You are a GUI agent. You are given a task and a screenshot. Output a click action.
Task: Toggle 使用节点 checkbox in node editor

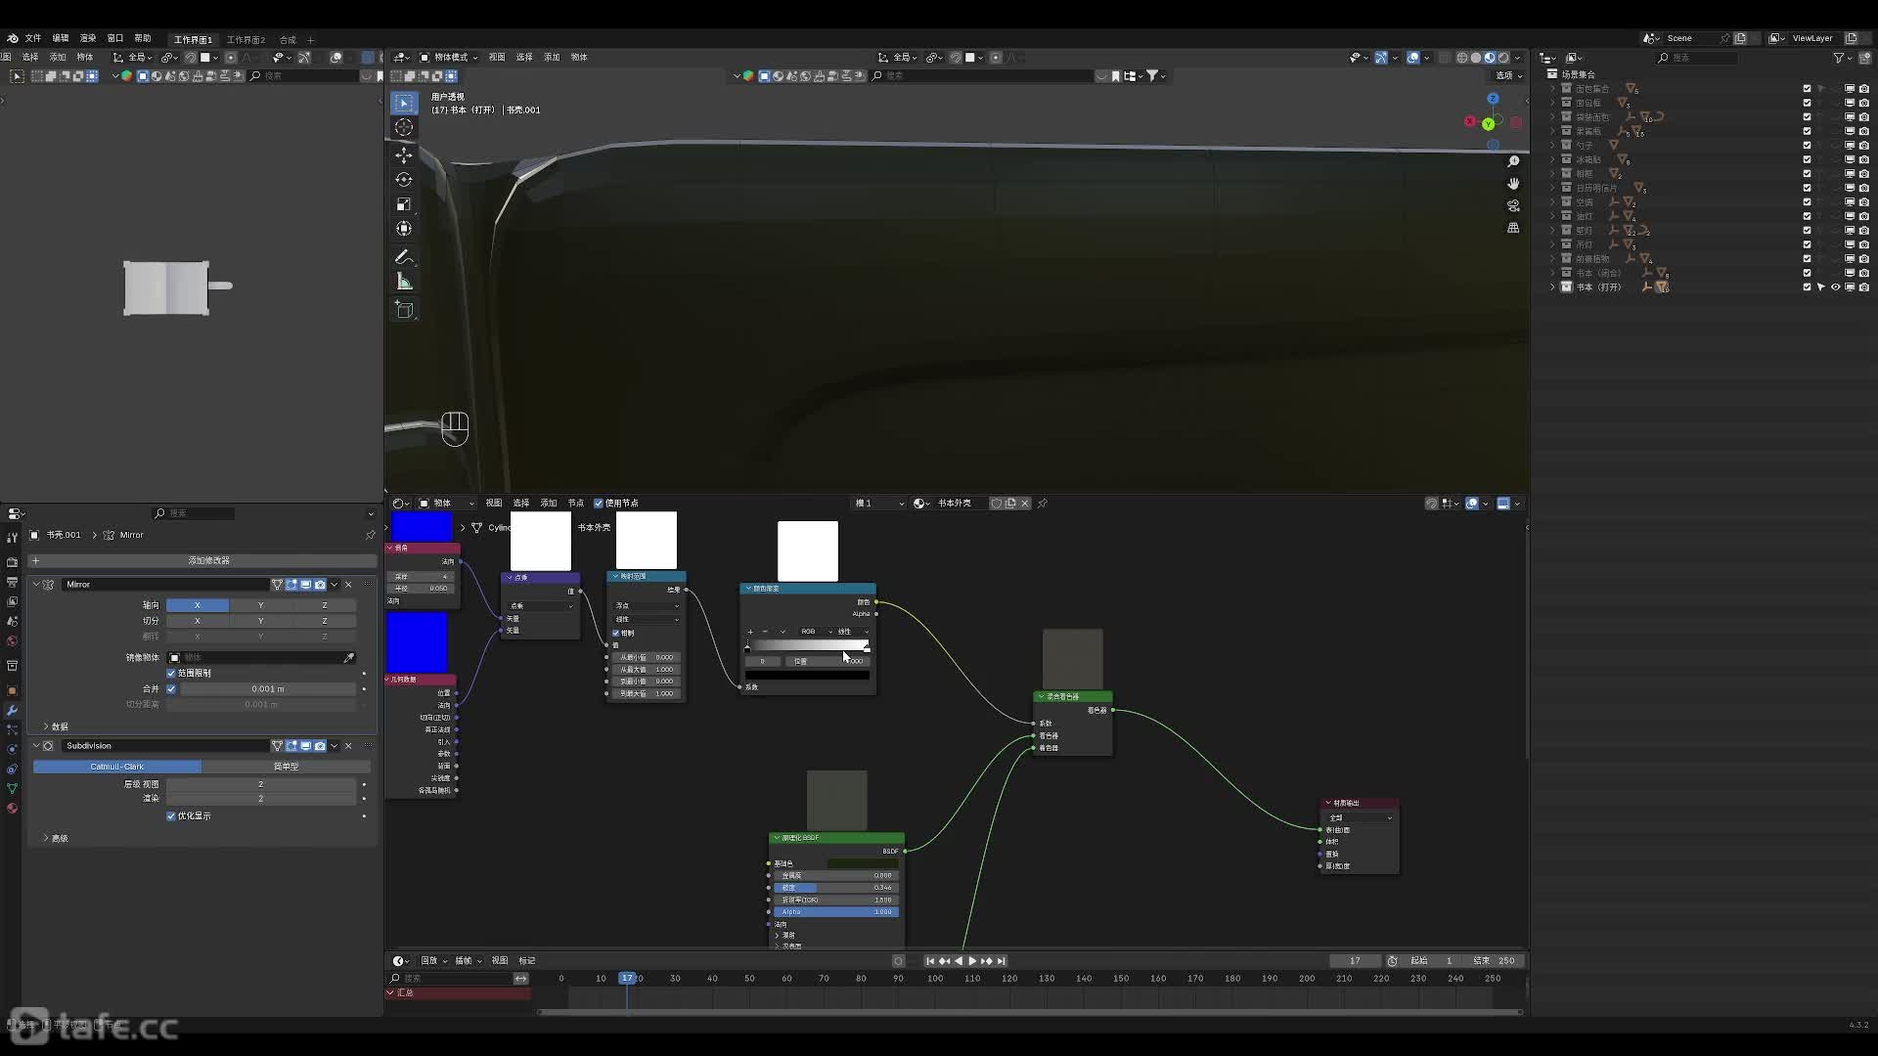[x=599, y=504]
